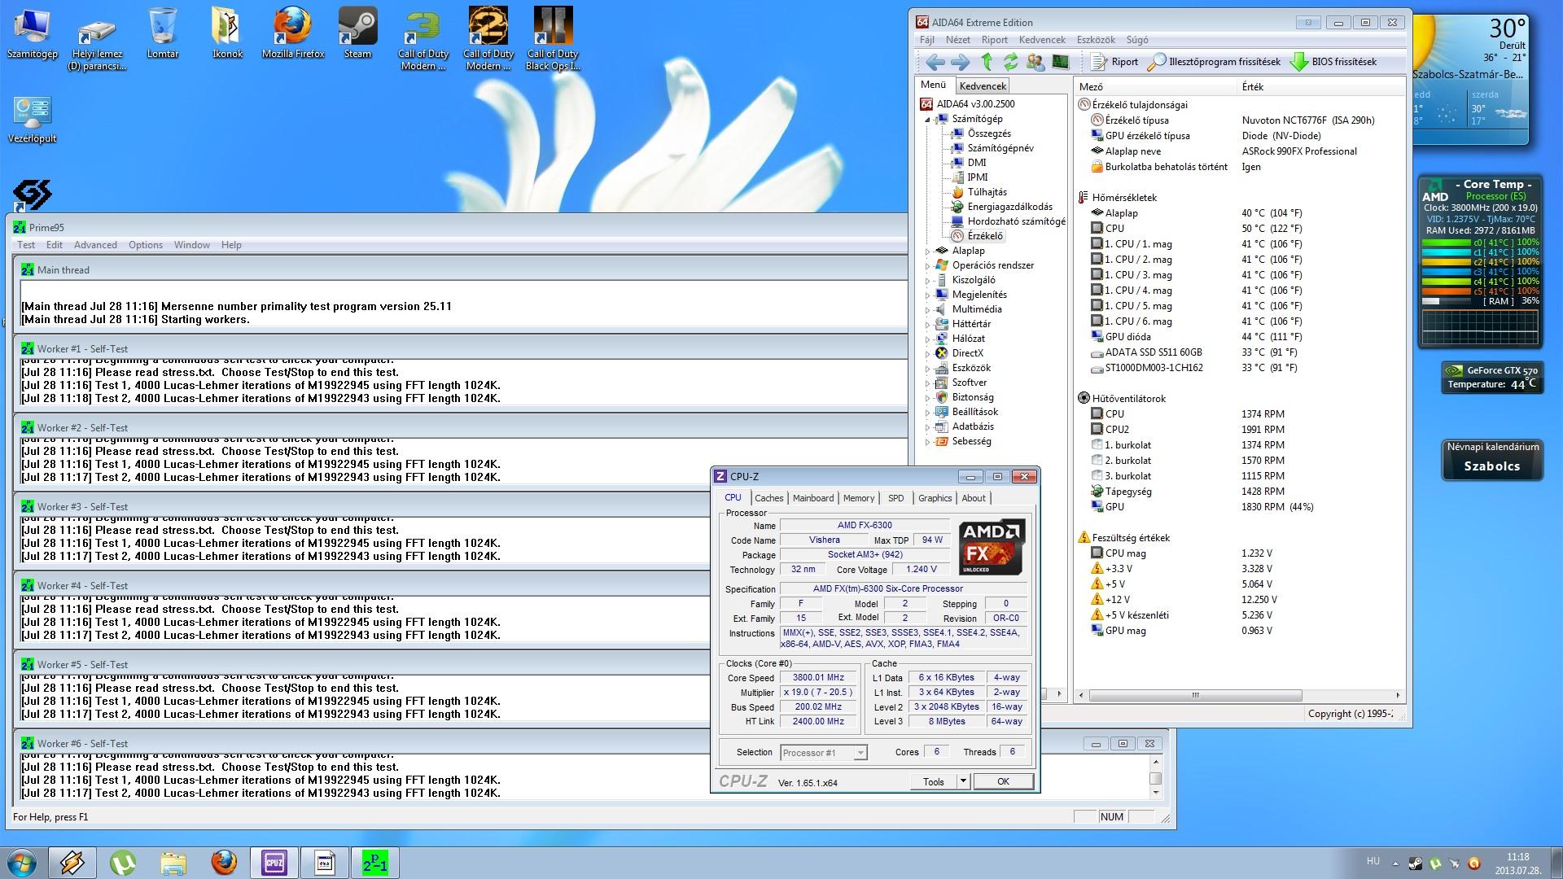1563x879 pixels.
Task: Select DMI in the AIDA64 tree
Action: pos(976,163)
